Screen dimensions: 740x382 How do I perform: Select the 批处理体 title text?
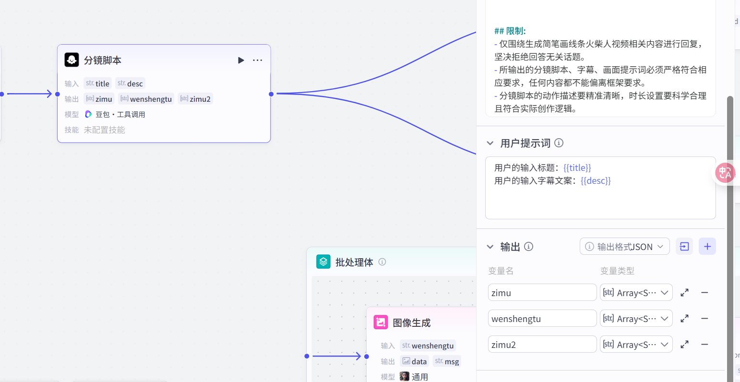354,262
